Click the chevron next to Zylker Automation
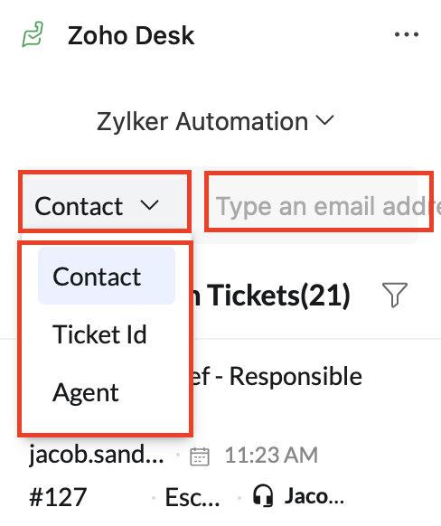 325,120
